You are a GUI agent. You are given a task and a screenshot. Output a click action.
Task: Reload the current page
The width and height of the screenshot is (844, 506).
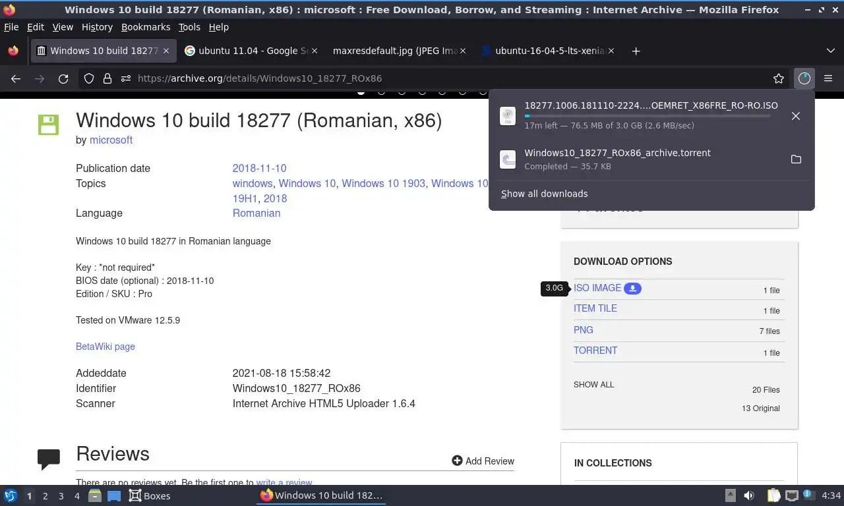[x=63, y=78]
